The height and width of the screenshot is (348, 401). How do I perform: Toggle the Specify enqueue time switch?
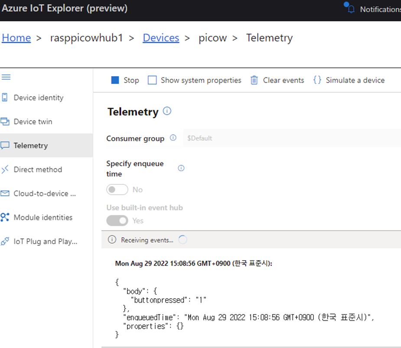117,190
